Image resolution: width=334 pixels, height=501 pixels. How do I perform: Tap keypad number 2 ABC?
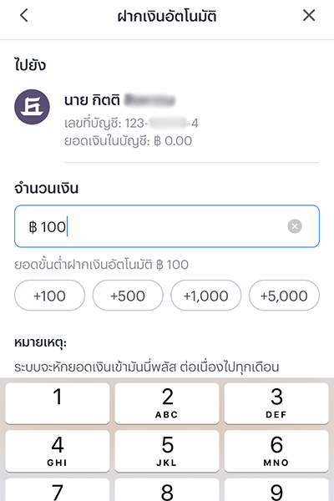pos(167,403)
